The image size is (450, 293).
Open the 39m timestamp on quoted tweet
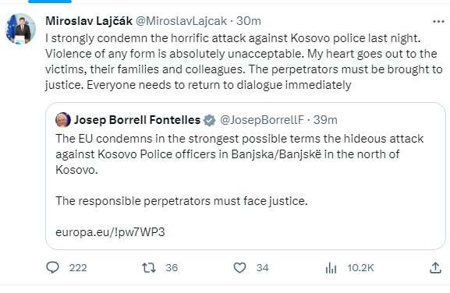(x=325, y=120)
